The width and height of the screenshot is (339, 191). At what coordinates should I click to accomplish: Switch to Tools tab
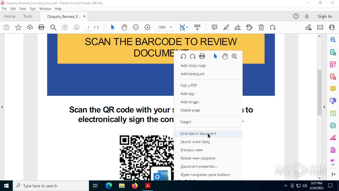(28, 16)
